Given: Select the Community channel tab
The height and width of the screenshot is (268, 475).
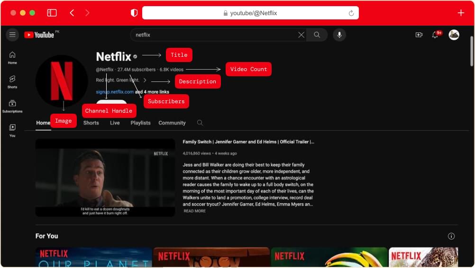Looking at the screenshot, I should pos(172,123).
